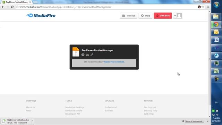
Task: Click the copy link icon under the file name
Action: point(92,55)
